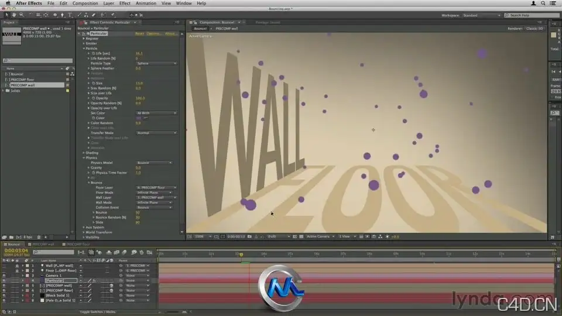Open the Graph Editor icon
The width and height of the screenshot is (562, 316).
click(x=149, y=252)
